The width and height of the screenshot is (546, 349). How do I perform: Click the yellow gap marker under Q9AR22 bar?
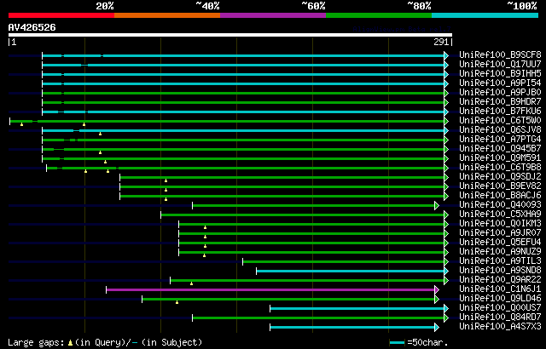point(191,283)
